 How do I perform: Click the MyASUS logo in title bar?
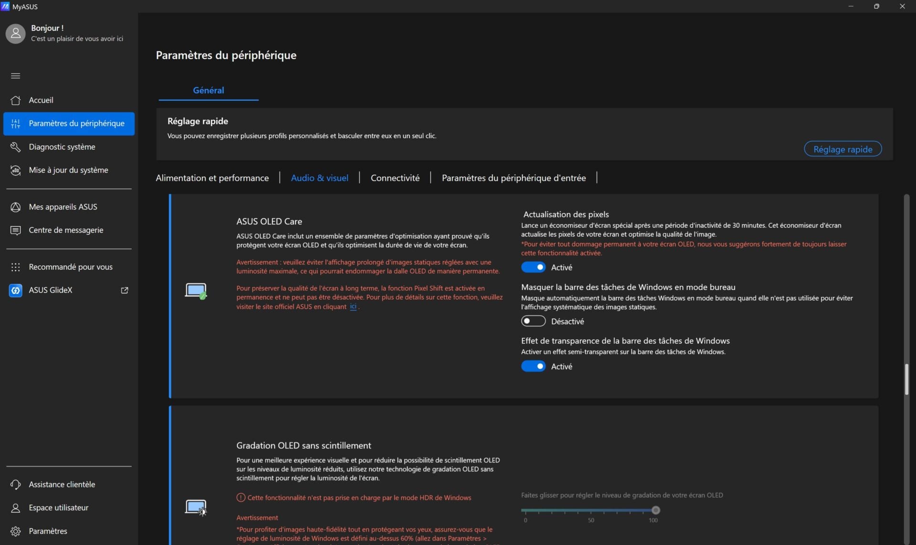coord(5,6)
